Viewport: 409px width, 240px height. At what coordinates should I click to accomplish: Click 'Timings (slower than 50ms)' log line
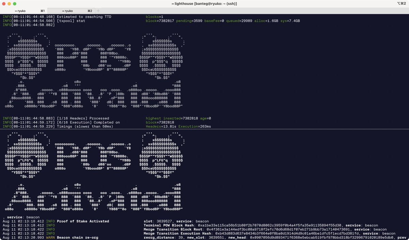(x=85, y=126)
